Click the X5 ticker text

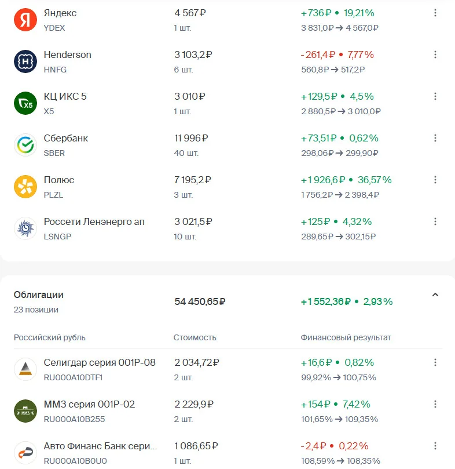(49, 111)
